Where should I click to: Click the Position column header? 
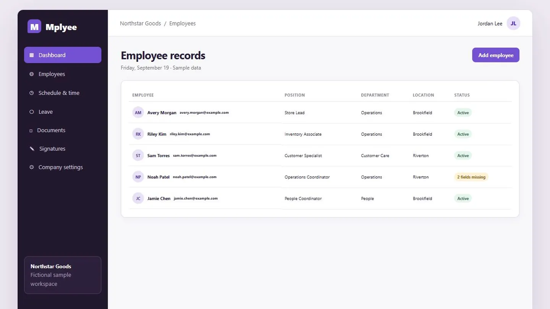tap(294, 95)
